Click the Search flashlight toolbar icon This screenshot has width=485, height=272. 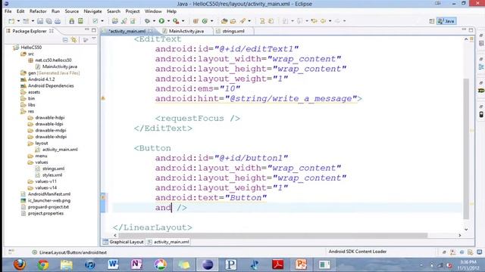pyautogui.click(x=243, y=21)
